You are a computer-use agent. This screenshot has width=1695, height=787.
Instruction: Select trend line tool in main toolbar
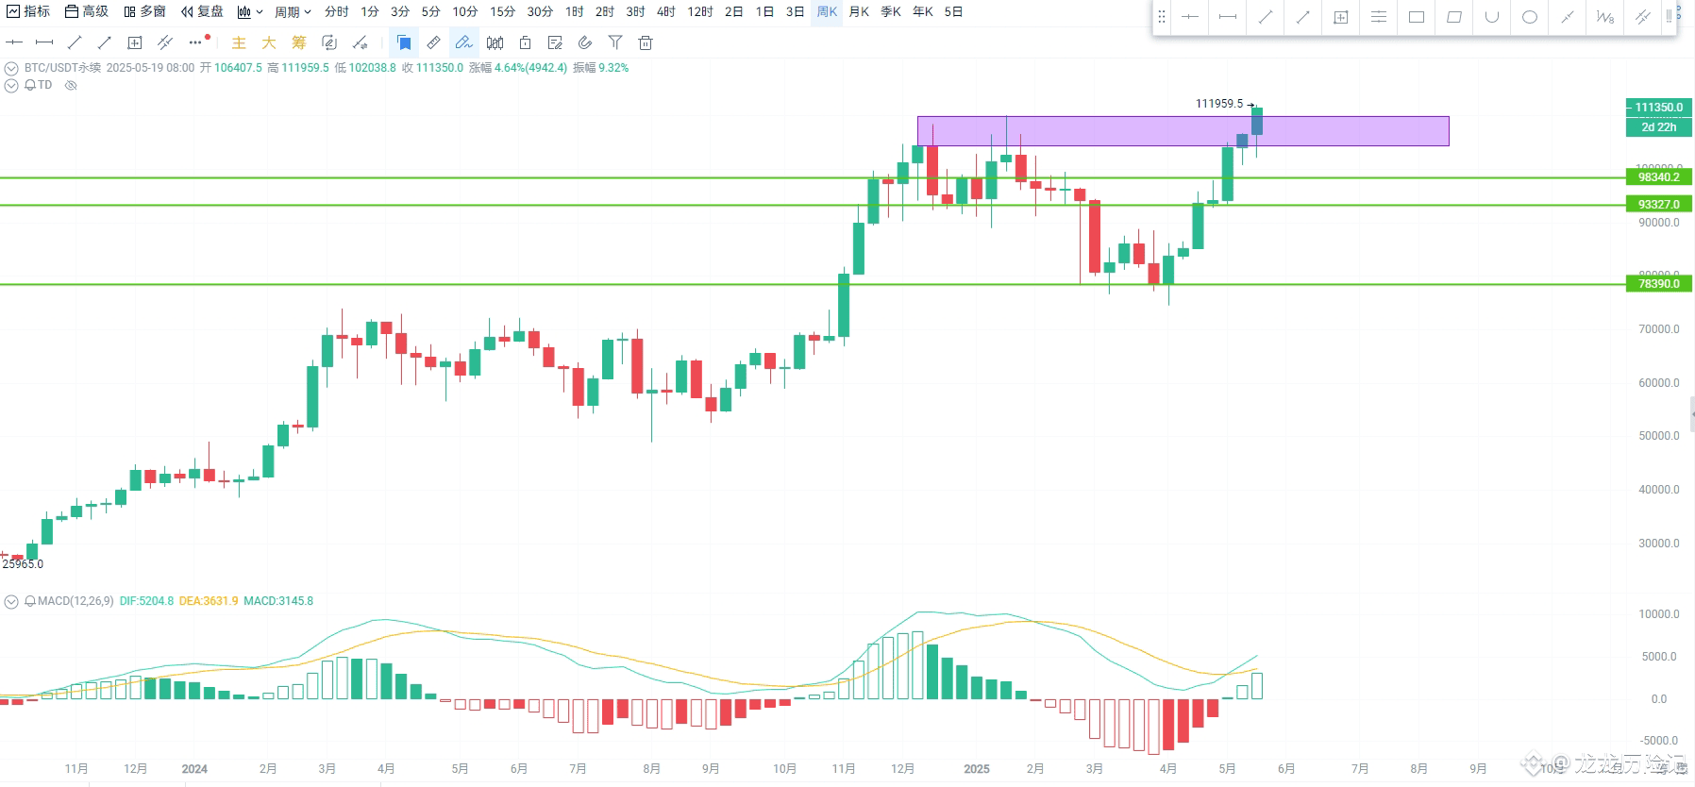tap(75, 42)
